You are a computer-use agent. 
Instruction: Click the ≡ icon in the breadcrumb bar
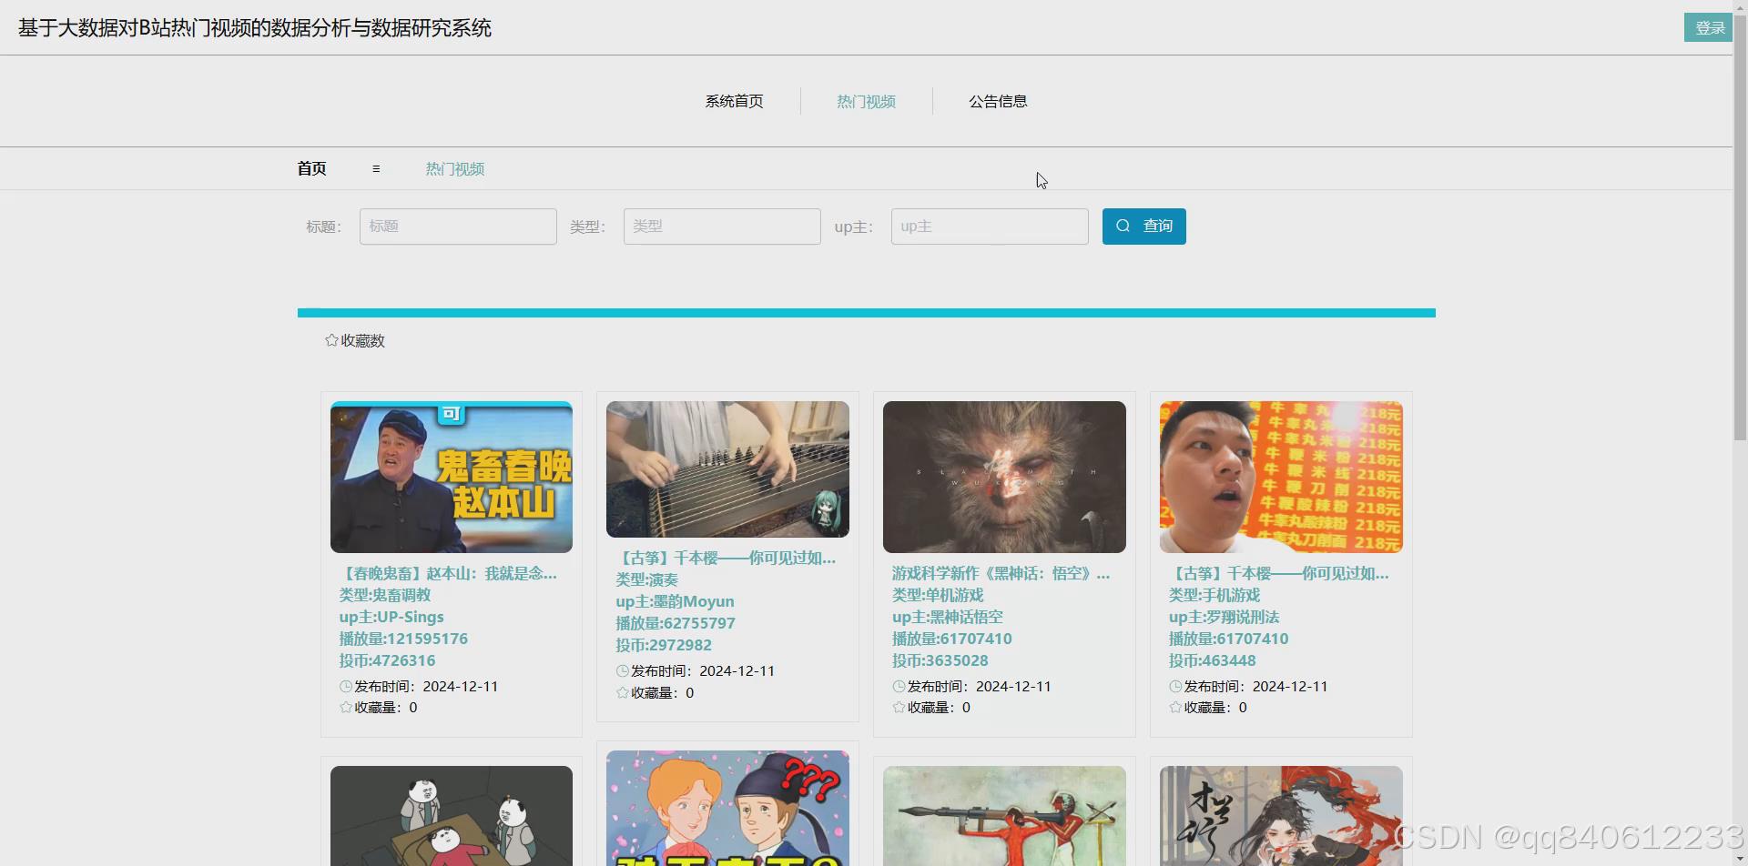pos(377,168)
